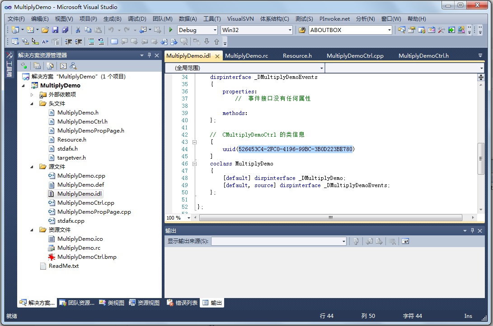Save the current file with floppy icon
Image resolution: width=493 pixels, height=326 pixels.
coord(55,30)
